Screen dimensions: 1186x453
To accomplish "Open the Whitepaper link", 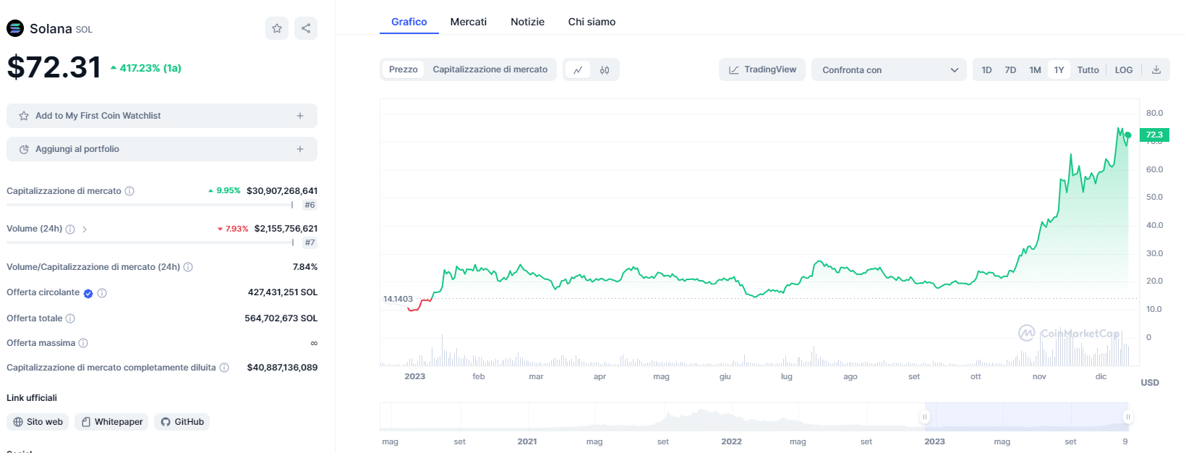I will tap(111, 422).
